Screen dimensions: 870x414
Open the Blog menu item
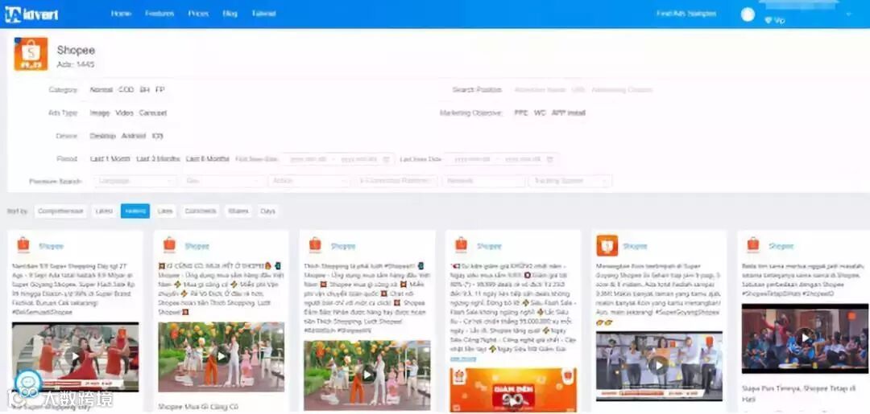click(x=230, y=14)
